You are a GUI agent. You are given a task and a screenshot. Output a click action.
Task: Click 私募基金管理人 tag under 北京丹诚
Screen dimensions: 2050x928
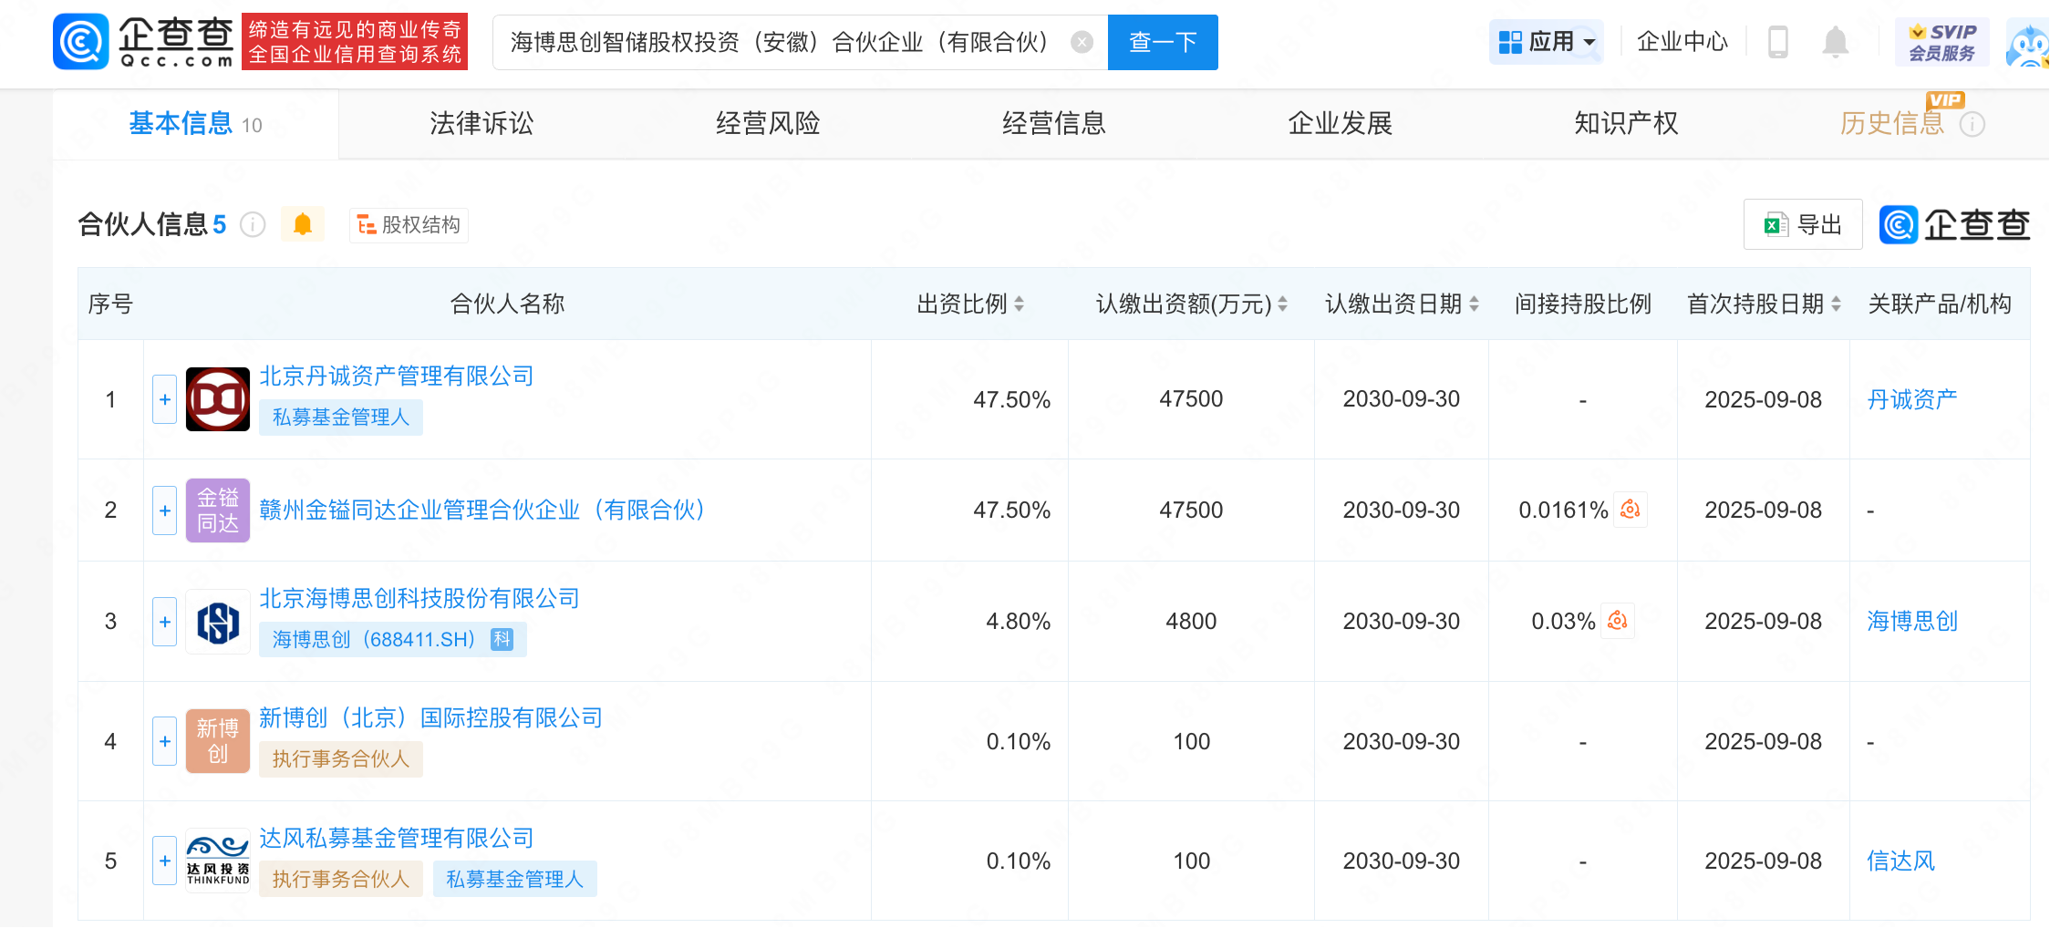(x=341, y=417)
